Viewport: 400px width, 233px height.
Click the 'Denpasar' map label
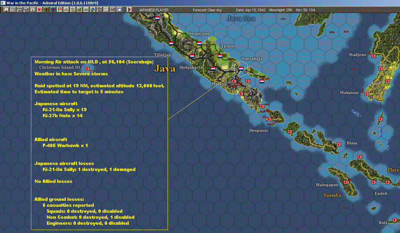coord(259,130)
